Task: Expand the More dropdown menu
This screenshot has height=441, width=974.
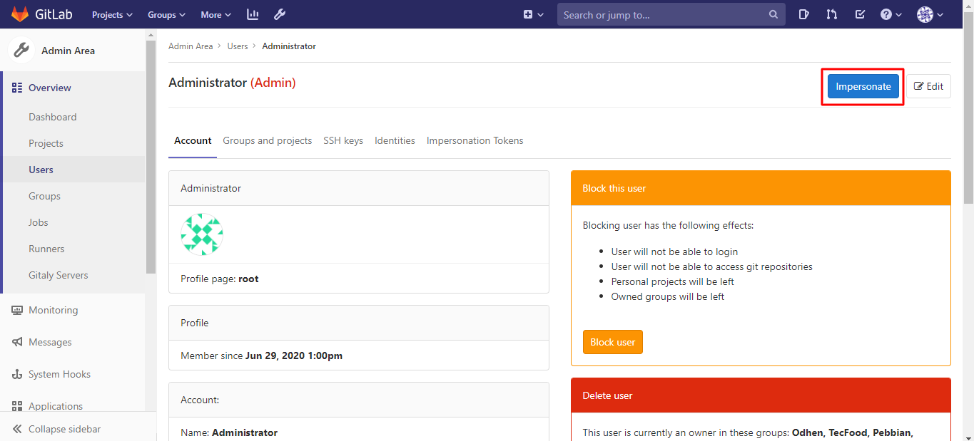Action: click(216, 14)
